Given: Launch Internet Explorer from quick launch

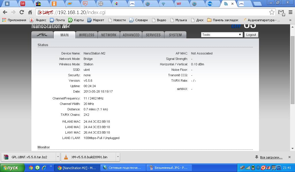Looking at the screenshot, I should [44, 168].
